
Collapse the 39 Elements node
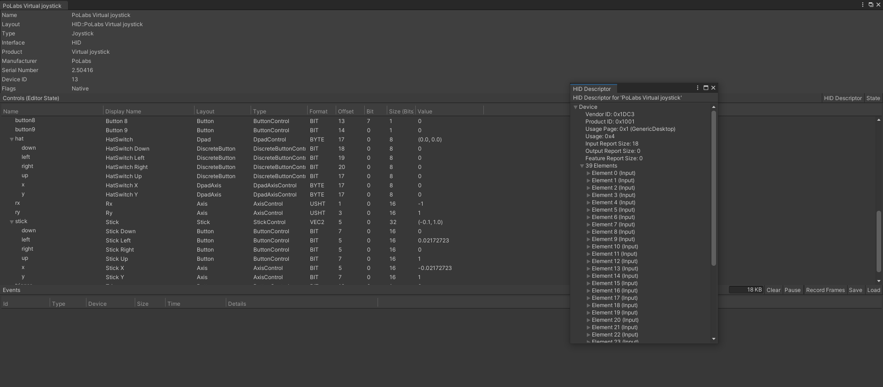[582, 166]
